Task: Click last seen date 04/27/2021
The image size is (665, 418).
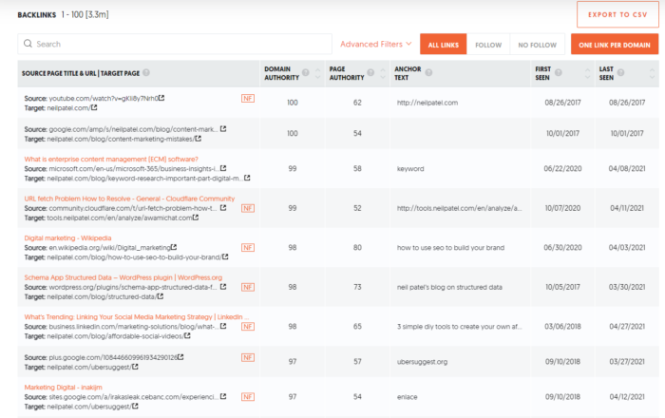Action: 627,327
